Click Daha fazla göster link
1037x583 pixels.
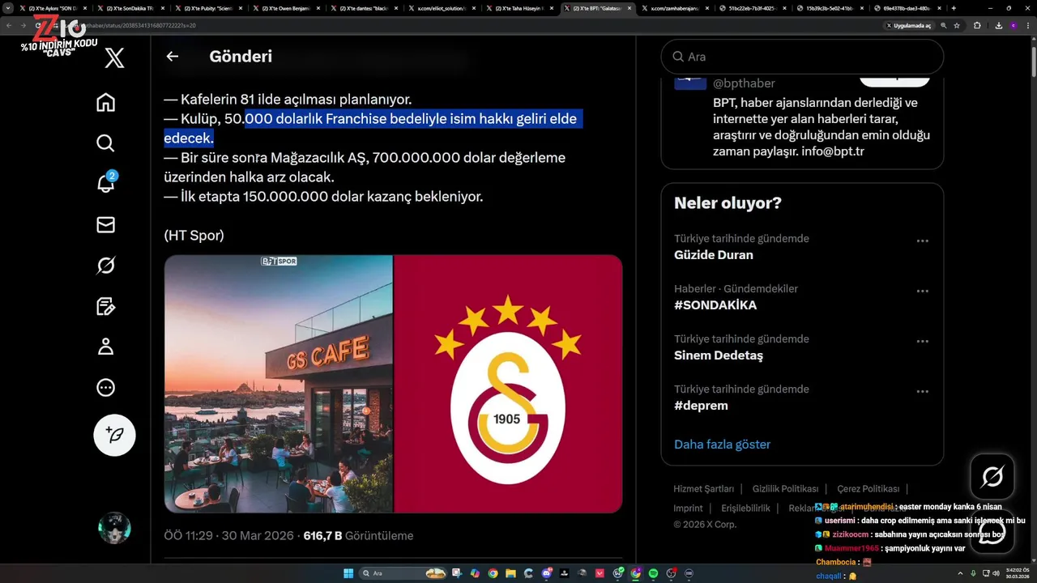722,445
